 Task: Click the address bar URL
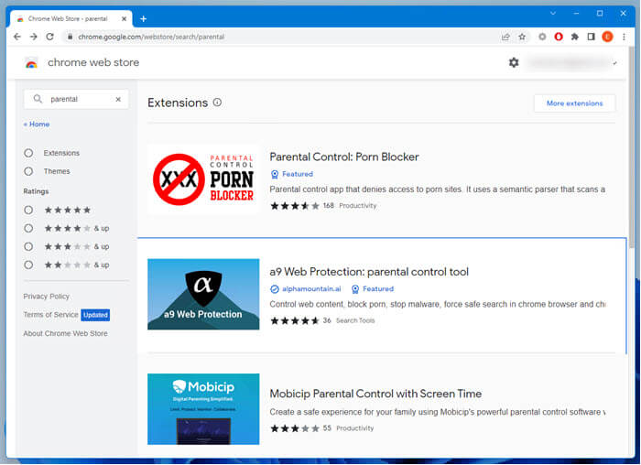pos(151,37)
